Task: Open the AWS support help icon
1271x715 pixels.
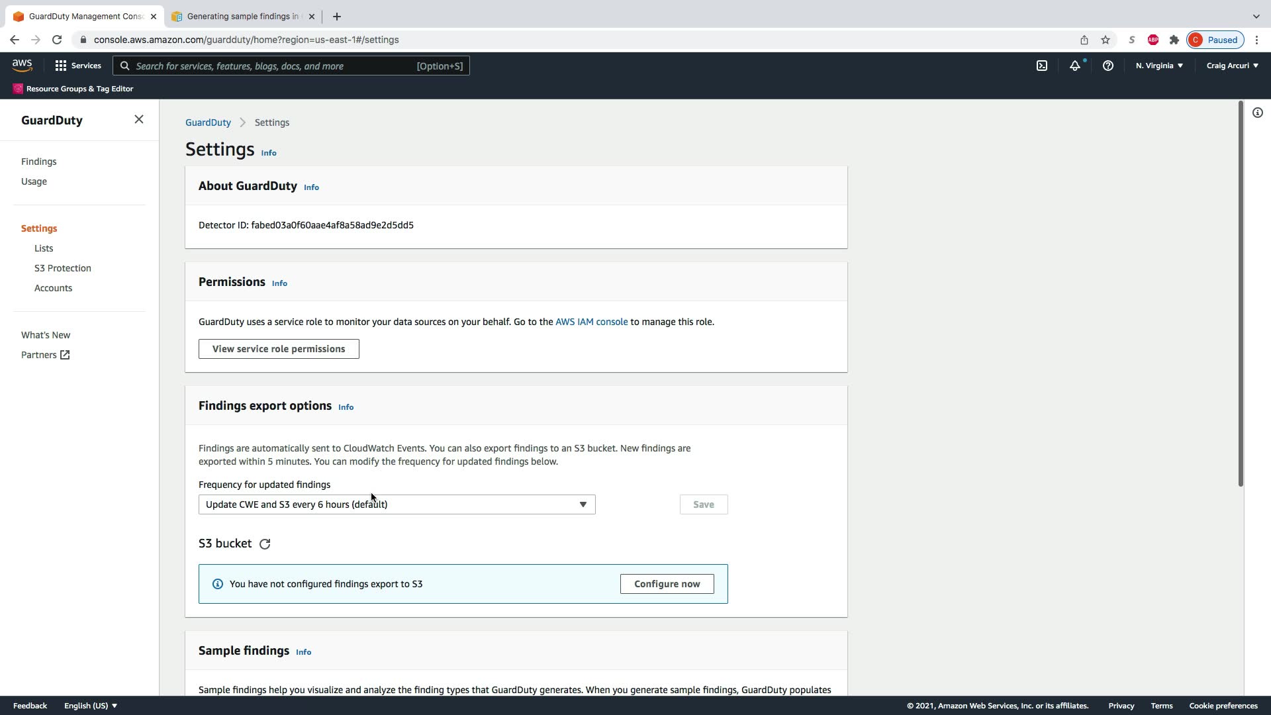Action: pos(1108,66)
